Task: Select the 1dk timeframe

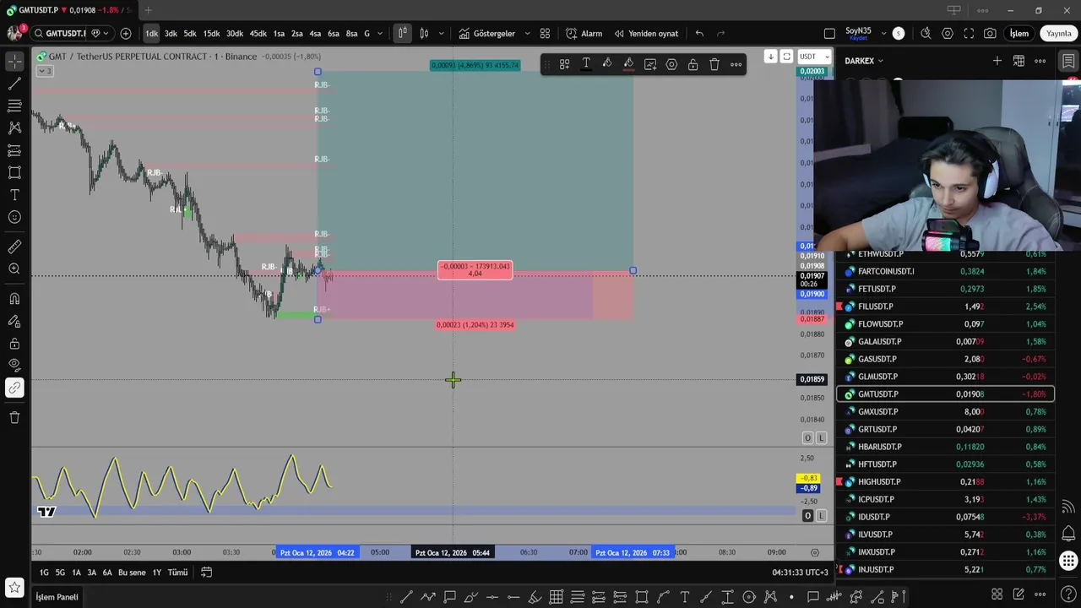Action: [x=151, y=34]
